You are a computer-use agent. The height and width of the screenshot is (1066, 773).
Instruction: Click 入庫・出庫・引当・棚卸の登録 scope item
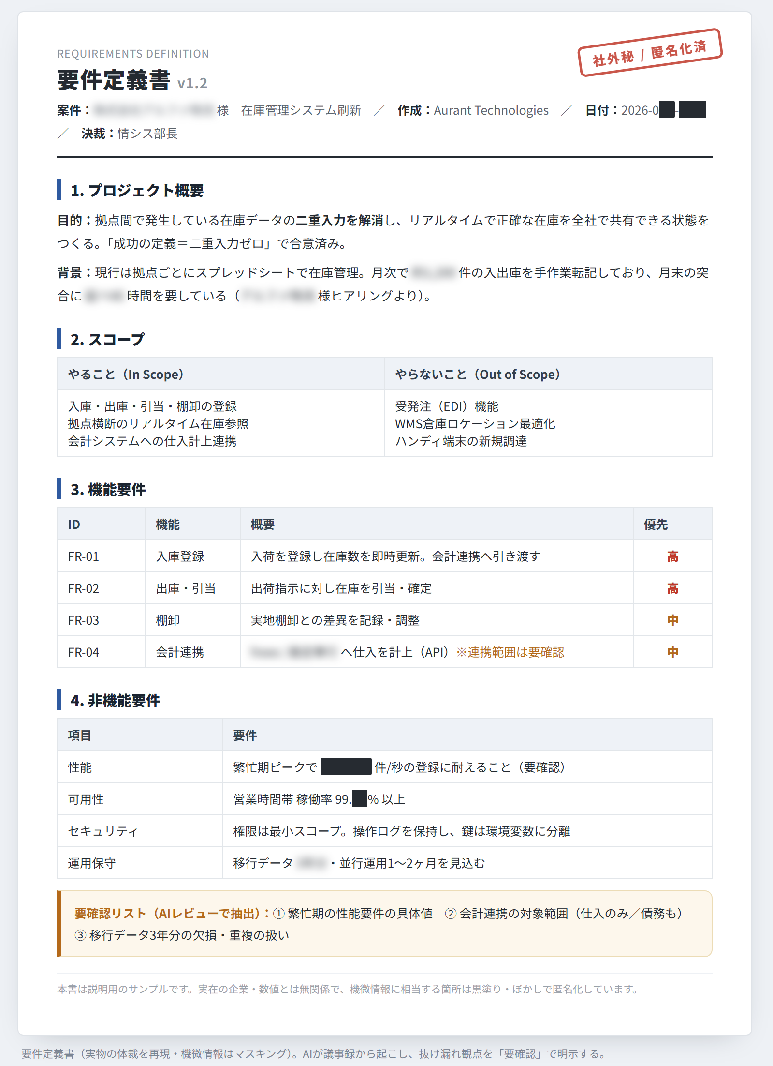click(152, 406)
